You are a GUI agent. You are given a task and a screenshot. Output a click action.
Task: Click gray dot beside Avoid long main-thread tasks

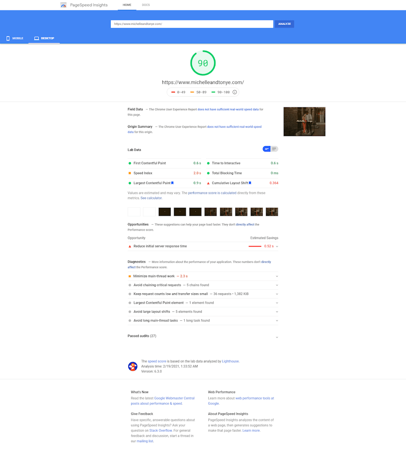129,321
